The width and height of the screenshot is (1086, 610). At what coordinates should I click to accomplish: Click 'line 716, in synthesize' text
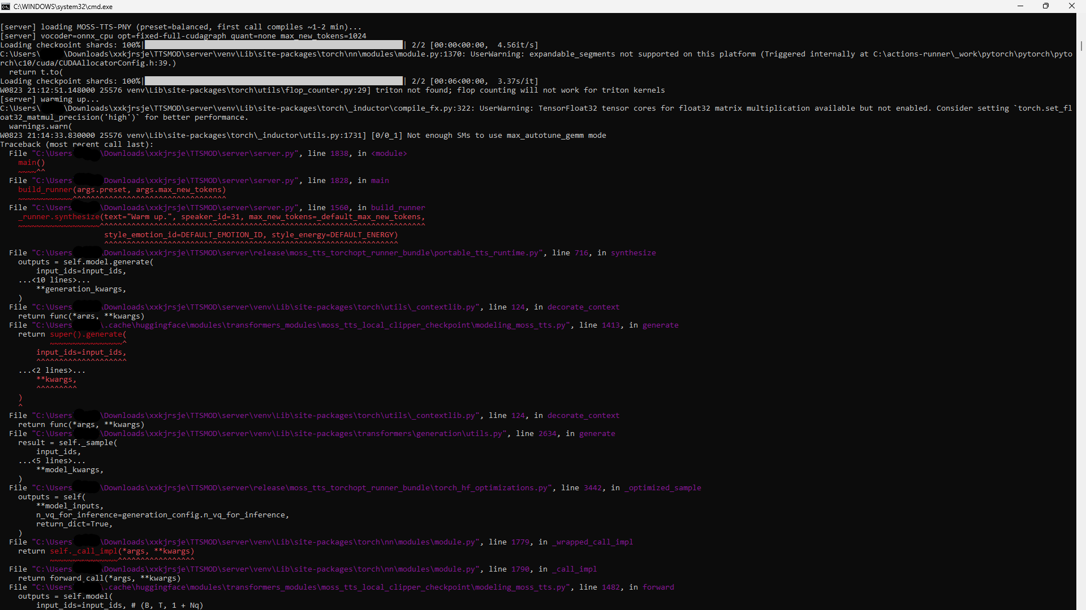(x=604, y=253)
